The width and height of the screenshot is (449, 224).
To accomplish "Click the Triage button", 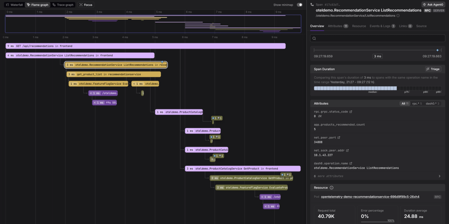I will 433,69.
